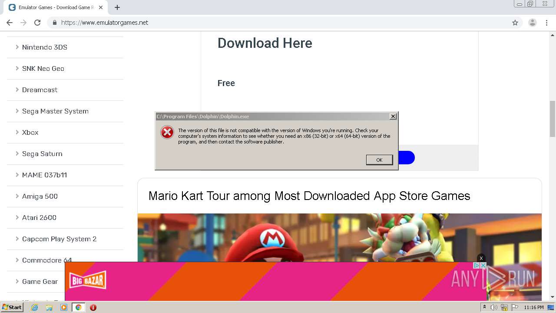The width and height of the screenshot is (556, 313).
Task: Click the page vertical scrollbar thumb
Action: click(553, 119)
